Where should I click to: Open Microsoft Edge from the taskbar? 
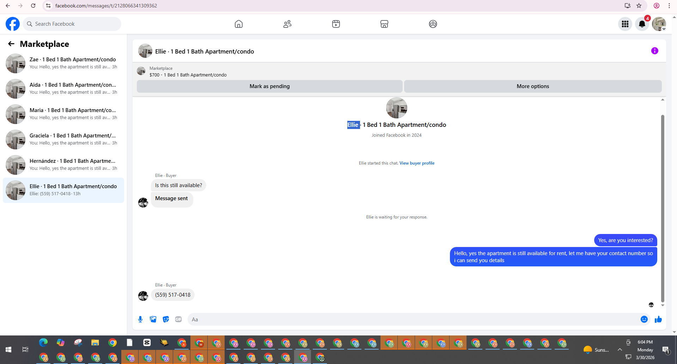tap(43, 343)
